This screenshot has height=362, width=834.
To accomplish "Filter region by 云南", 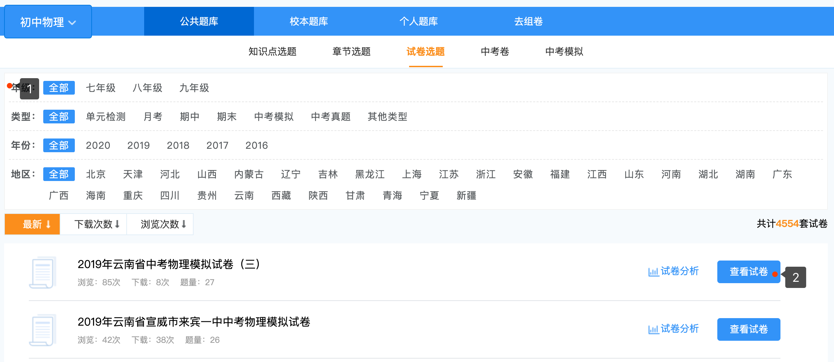I will tap(244, 196).
